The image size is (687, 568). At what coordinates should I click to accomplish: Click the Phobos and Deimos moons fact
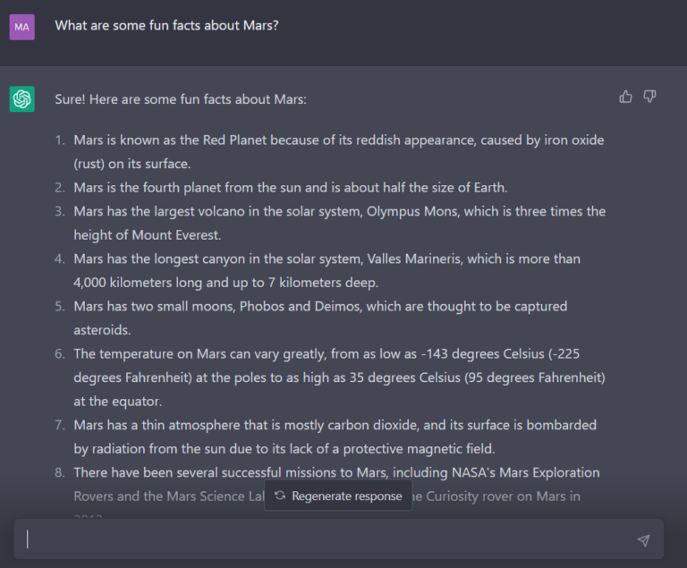click(320, 318)
